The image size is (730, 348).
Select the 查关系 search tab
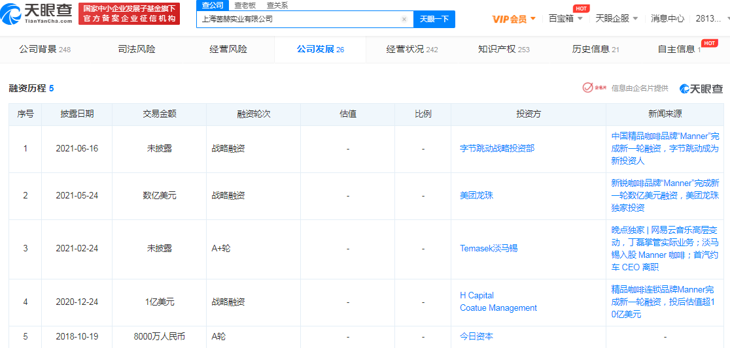tap(277, 5)
